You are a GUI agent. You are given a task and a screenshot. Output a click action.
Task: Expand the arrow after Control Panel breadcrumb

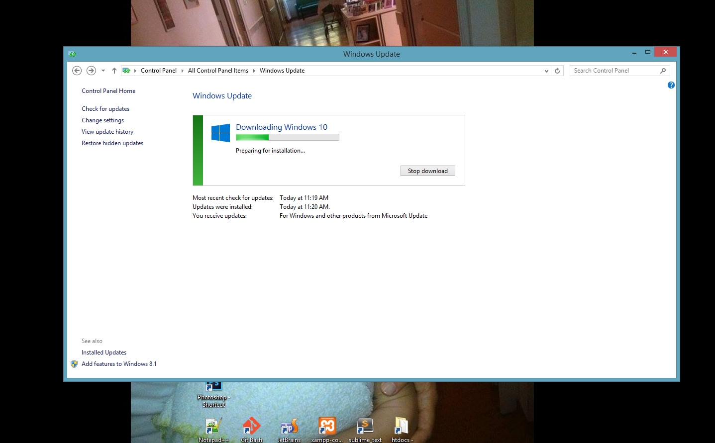[182, 71]
